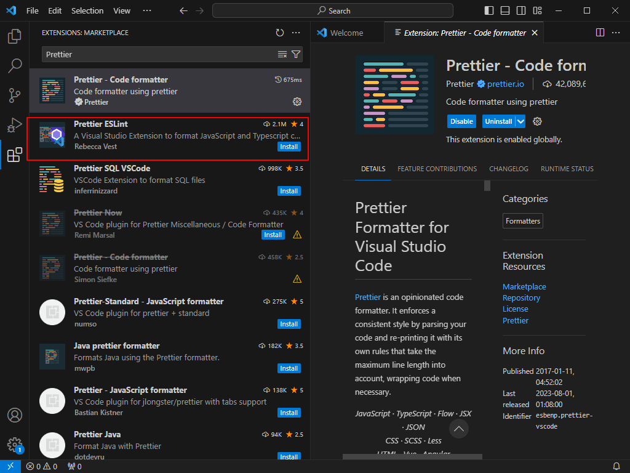Split the editor to the right

point(600,33)
